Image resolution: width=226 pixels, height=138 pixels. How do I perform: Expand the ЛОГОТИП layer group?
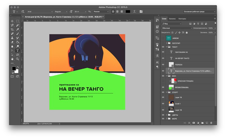167,43
